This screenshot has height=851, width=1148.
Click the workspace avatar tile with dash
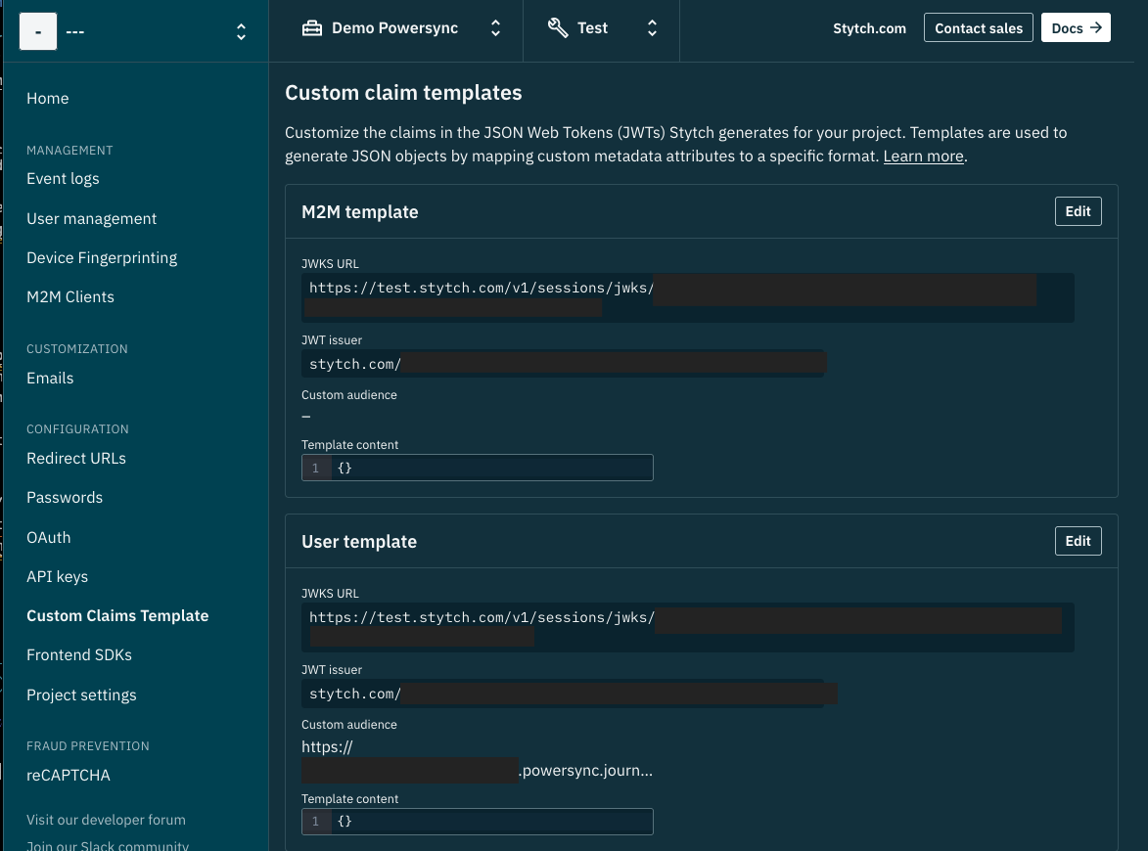(38, 31)
